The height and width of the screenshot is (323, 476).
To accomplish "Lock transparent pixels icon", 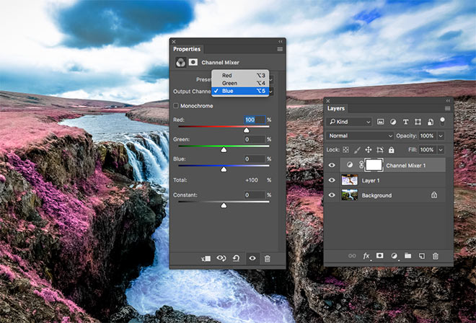I will point(345,150).
